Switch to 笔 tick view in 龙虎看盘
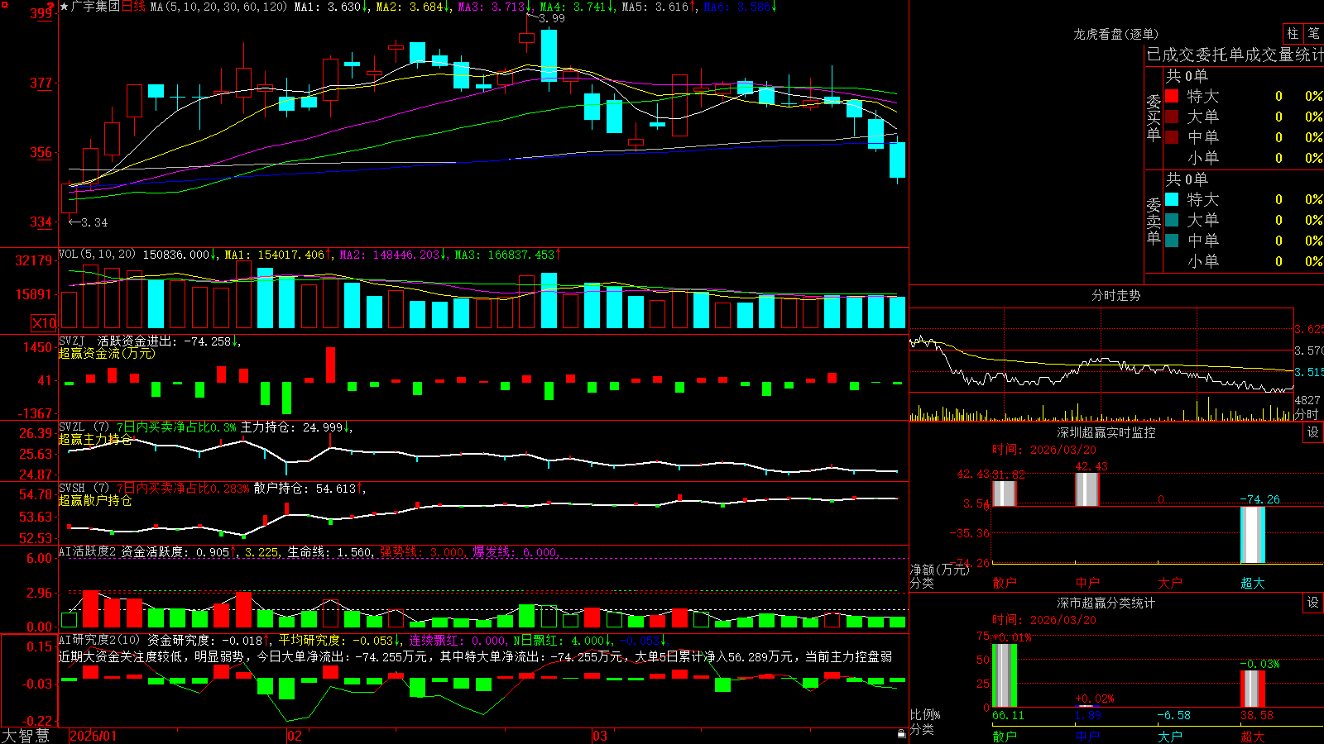Image resolution: width=1324 pixels, height=744 pixels. pyautogui.click(x=1313, y=33)
